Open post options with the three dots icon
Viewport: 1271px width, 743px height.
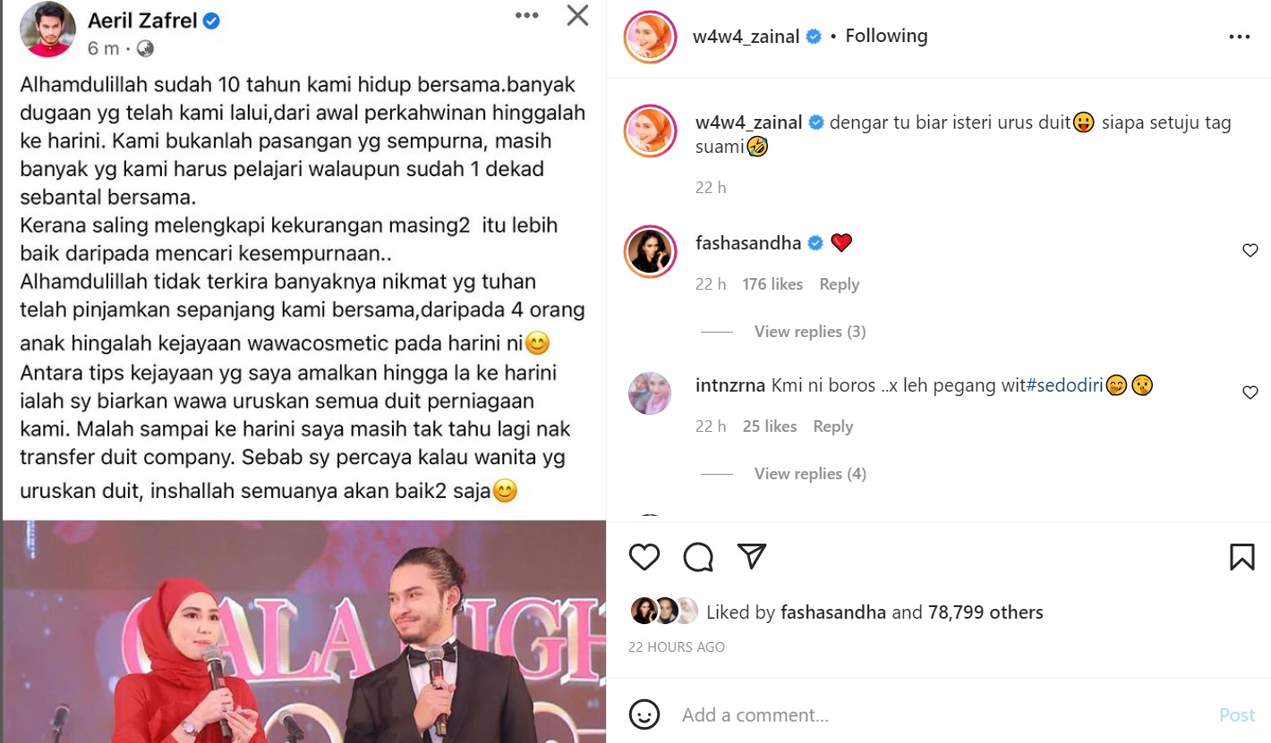click(x=1239, y=37)
